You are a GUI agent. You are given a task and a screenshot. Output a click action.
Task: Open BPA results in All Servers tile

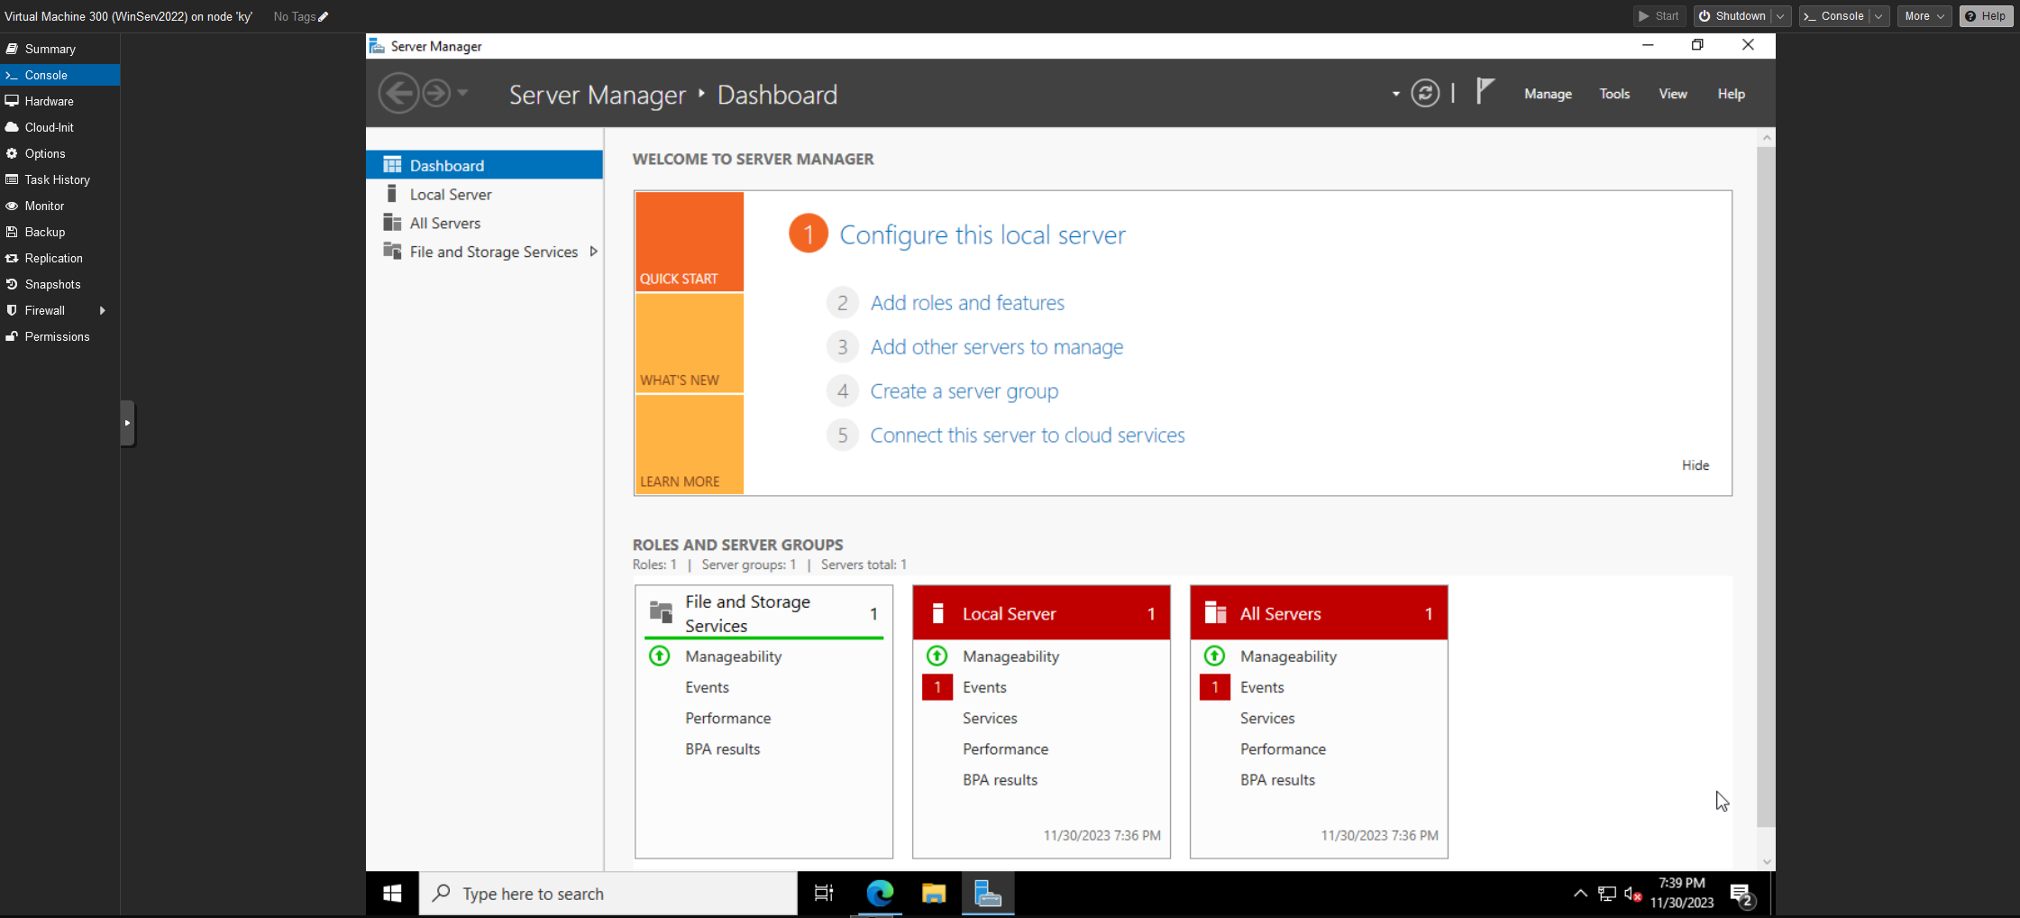click(x=1277, y=780)
